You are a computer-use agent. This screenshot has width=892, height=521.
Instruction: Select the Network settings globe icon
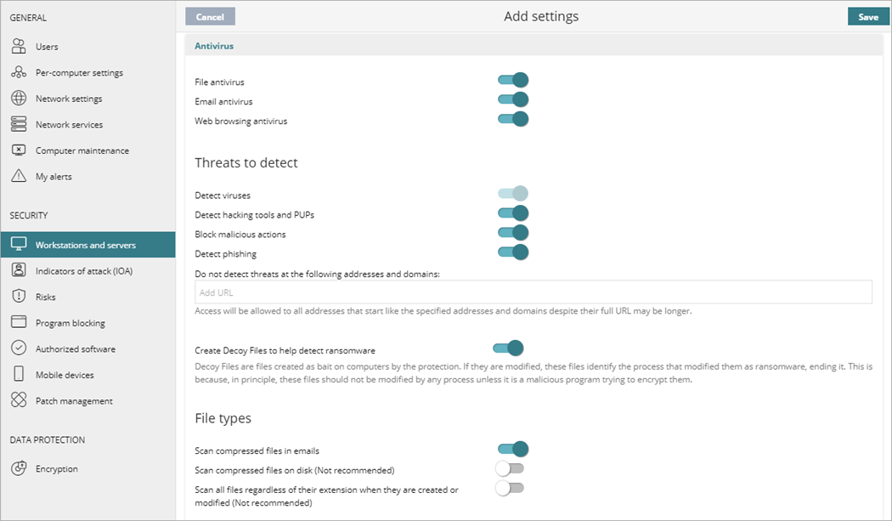tap(19, 99)
